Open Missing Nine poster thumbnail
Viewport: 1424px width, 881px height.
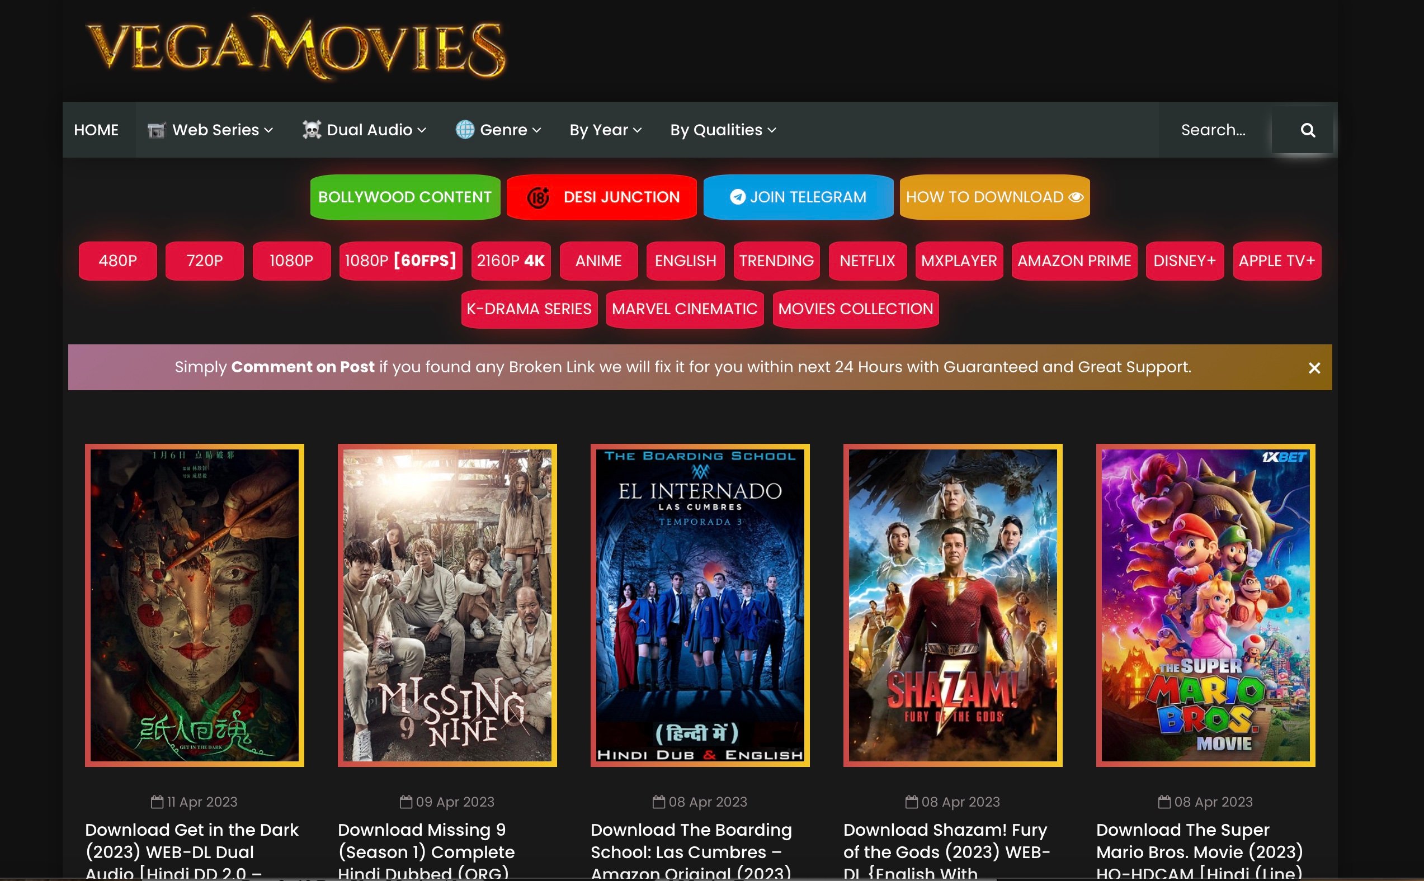tap(447, 605)
